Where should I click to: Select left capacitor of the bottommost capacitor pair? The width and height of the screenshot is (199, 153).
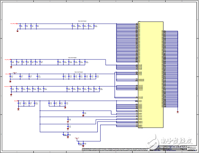(x=79, y=144)
